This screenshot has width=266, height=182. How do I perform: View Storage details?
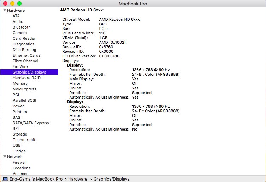(x=20, y=134)
